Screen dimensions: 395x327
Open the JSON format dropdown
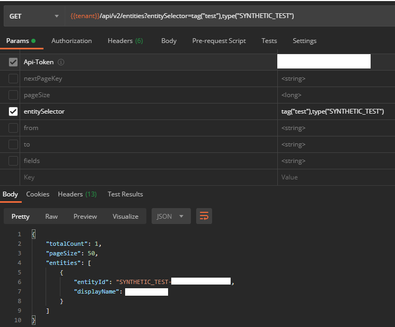[x=170, y=216]
